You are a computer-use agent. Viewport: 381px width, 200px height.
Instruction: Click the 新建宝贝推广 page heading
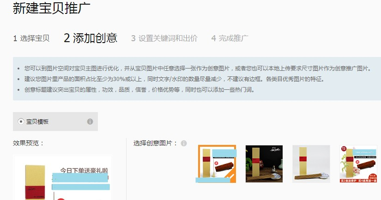[52, 8]
